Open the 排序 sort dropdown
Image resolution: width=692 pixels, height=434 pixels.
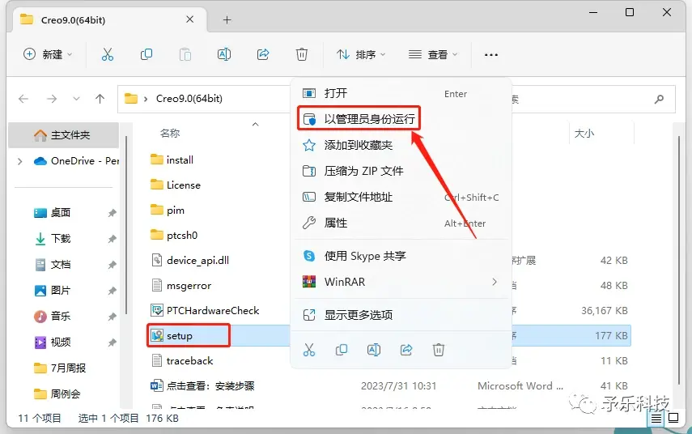(x=361, y=54)
